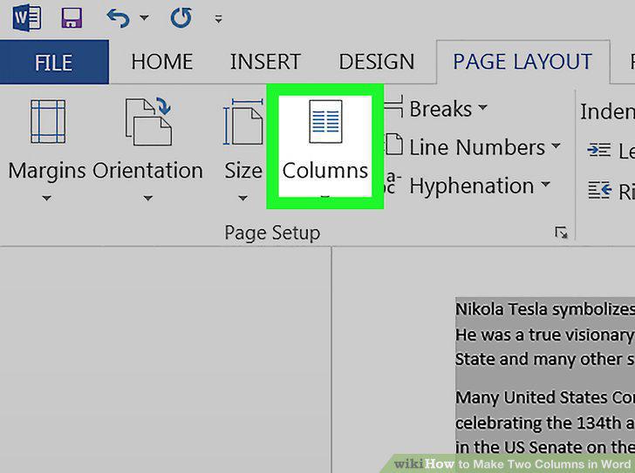Image resolution: width=635 pixels, height=473 pixels.
Task: Click the Orientation label text
Action: click(x=147, y=171)
